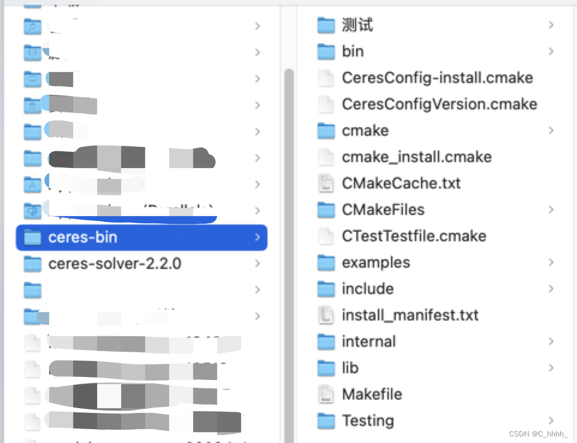The image size is (577, 443).
Task: Open the bin folder icon
Action: (326, 51)
